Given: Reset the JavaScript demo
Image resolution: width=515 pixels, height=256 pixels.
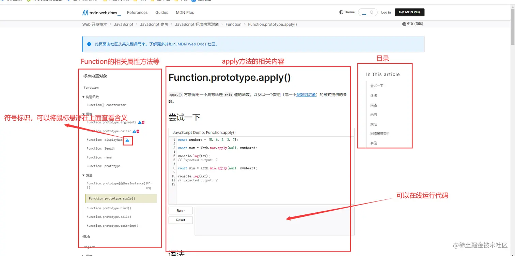Looking at the screenshot, I should [x=181, y=220].
